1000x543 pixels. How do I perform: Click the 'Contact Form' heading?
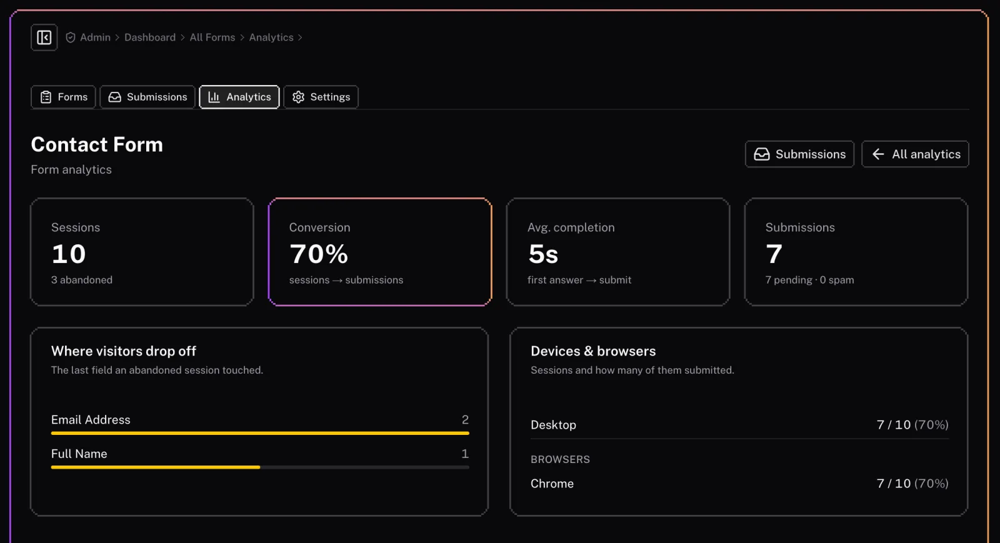coord(97,144)
